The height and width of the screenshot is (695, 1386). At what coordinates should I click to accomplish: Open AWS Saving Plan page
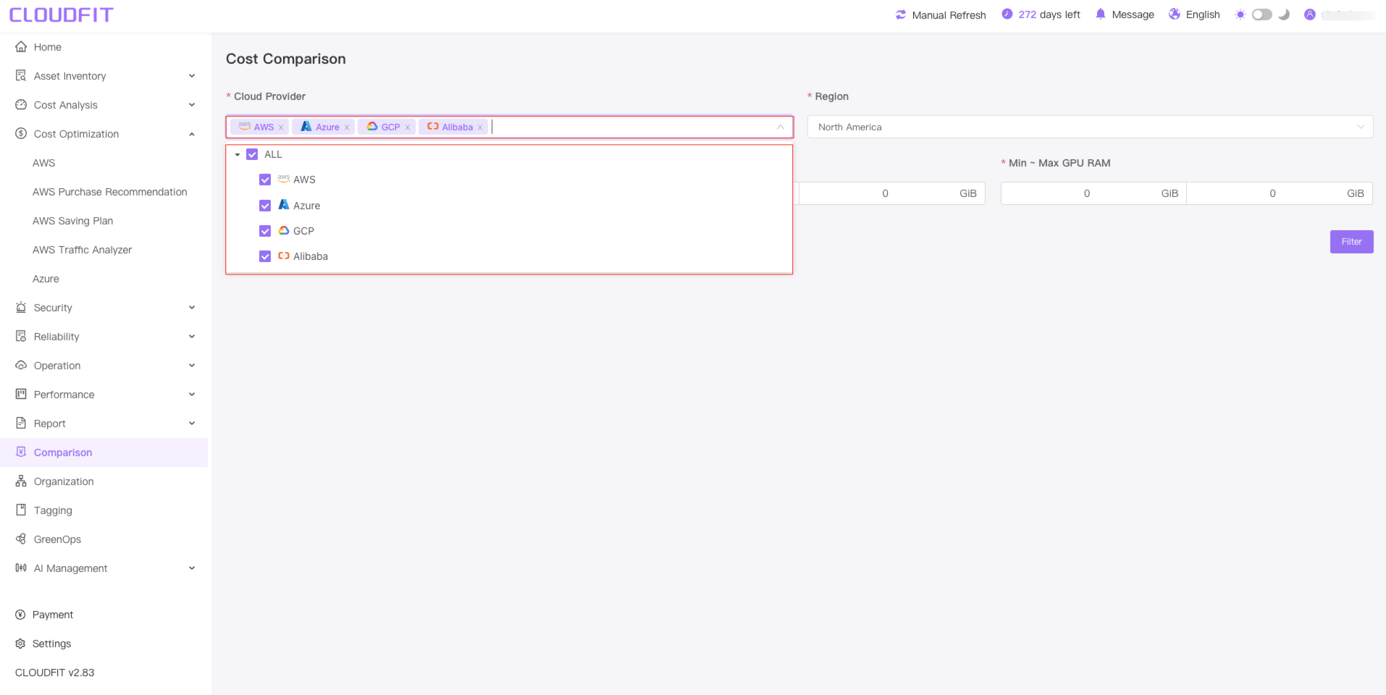tap(73, 221)
